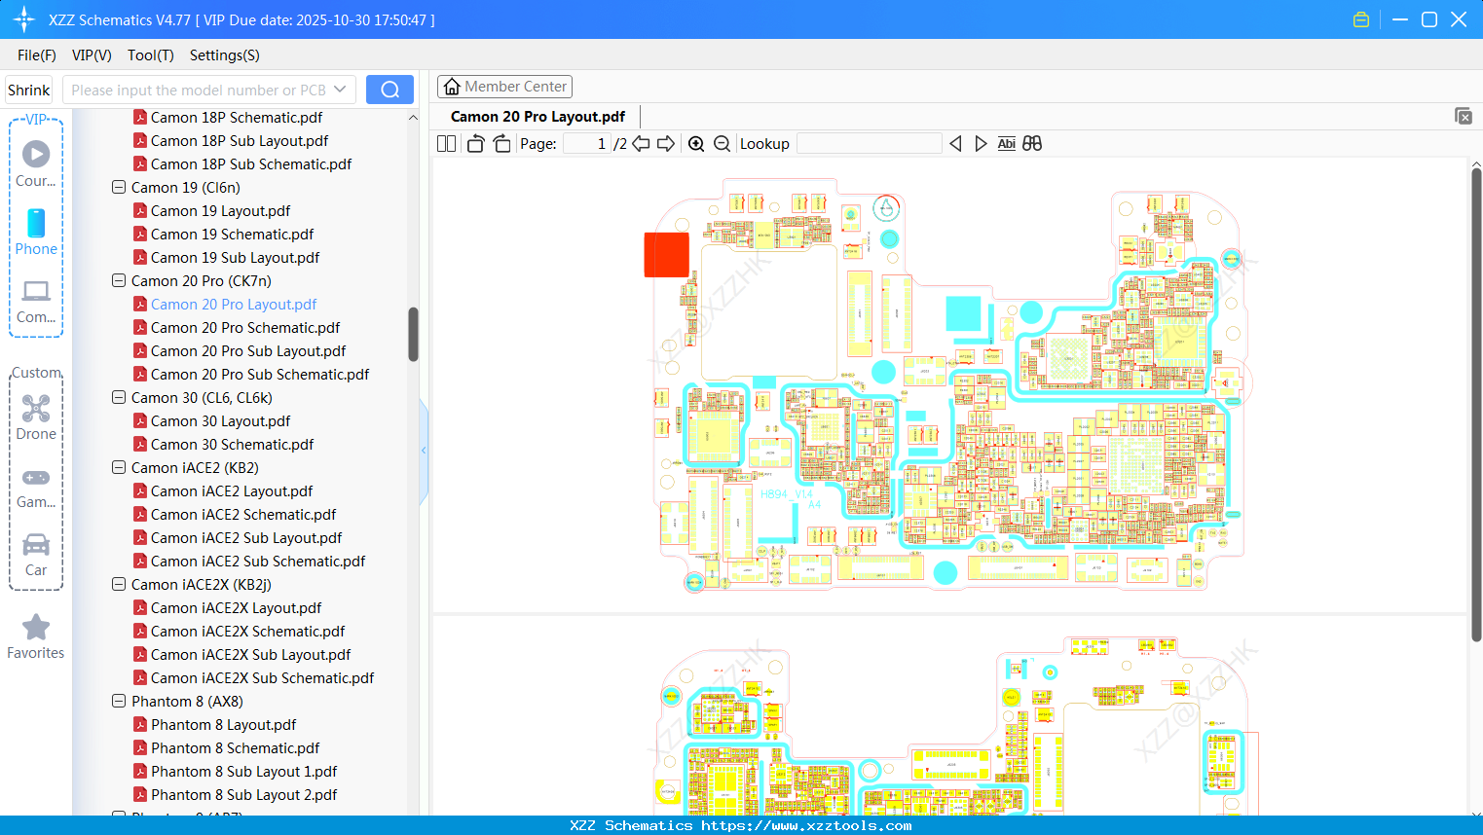Viewport: 1483px width, 835px height.
Task: Toggle the two-page split view icon
Action: [446, 144]
